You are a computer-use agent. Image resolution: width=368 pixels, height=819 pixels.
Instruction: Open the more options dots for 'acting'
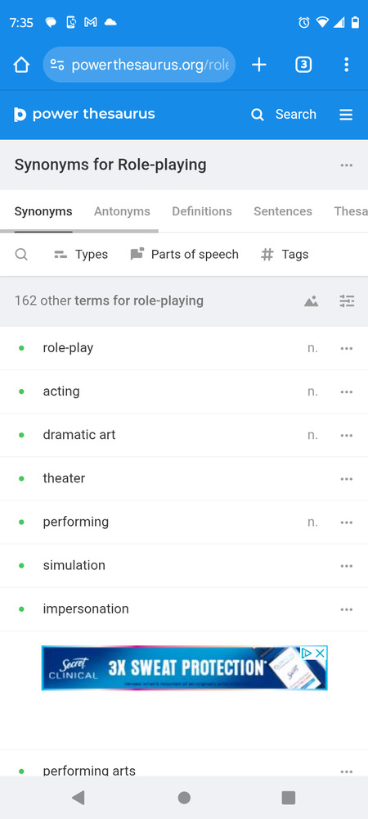347,392
